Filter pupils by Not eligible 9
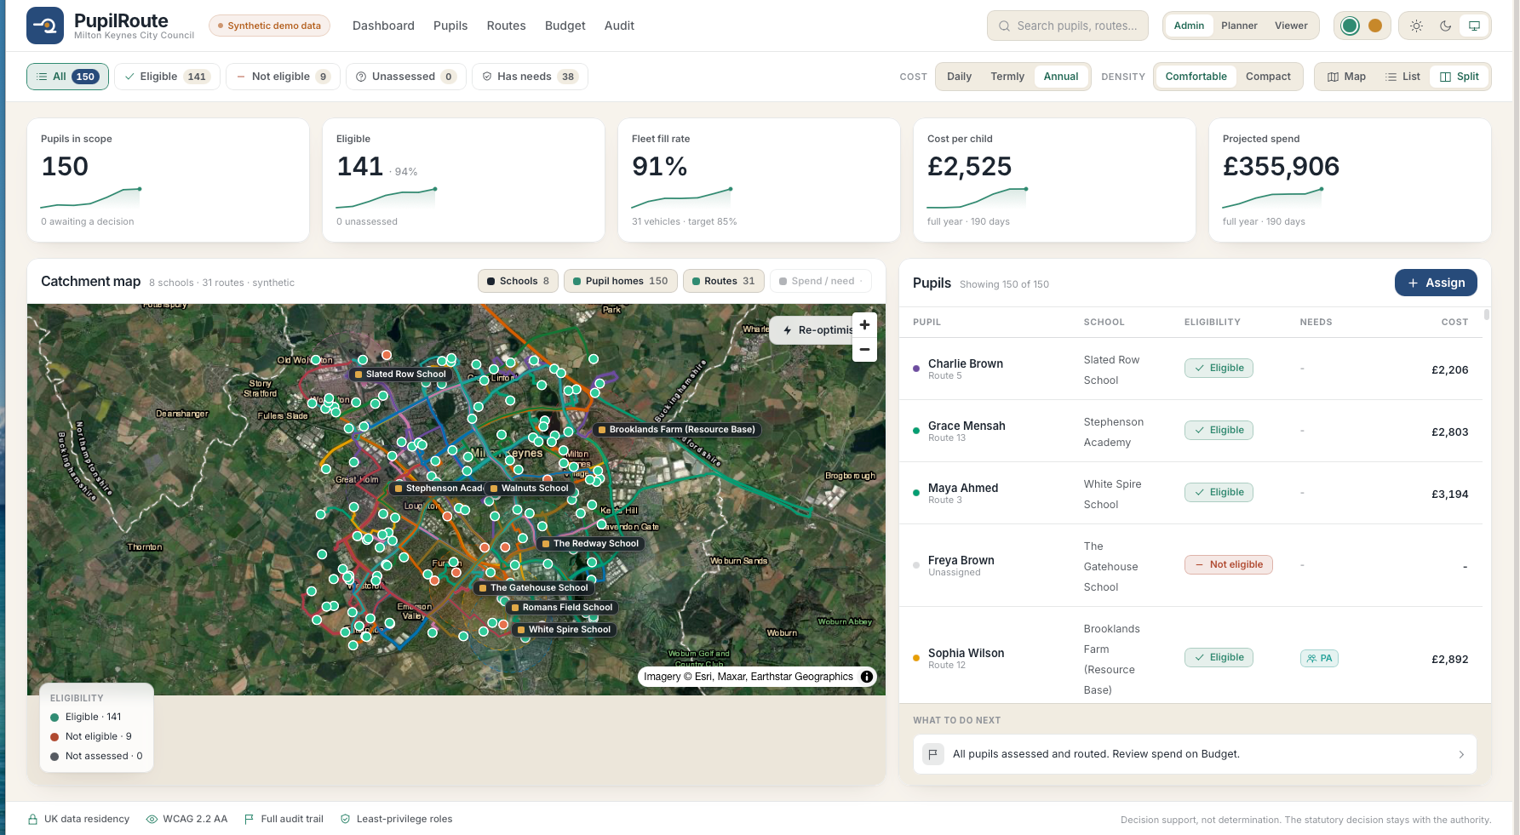The height and width of the screenshot is (835, 1520). pos(283,77)
